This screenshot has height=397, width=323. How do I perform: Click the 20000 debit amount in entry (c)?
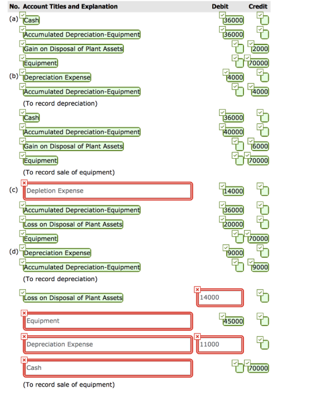[234, 224]
